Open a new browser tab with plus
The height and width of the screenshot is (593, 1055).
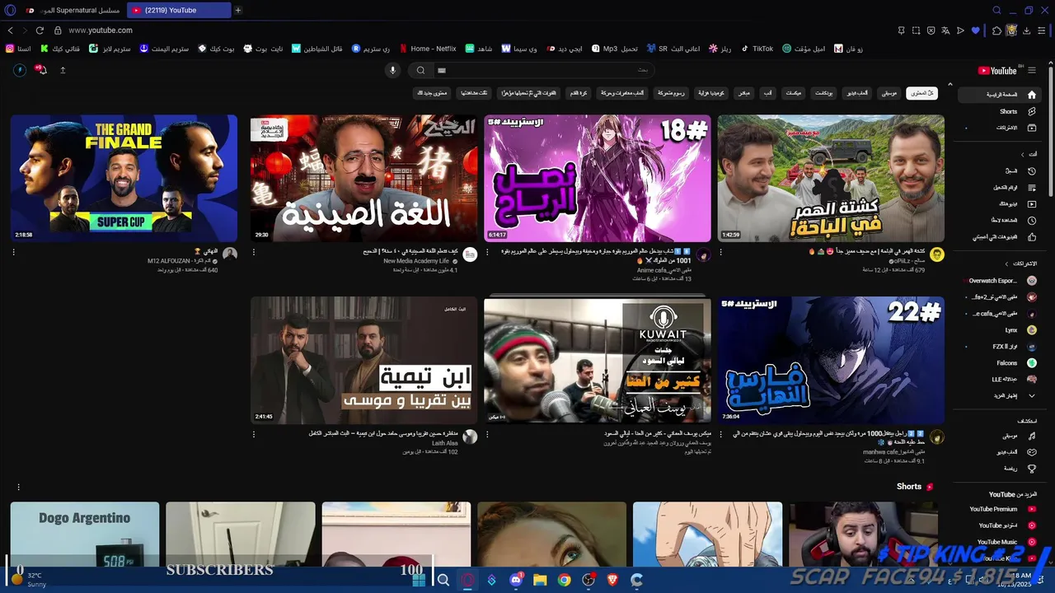[238, 11]
